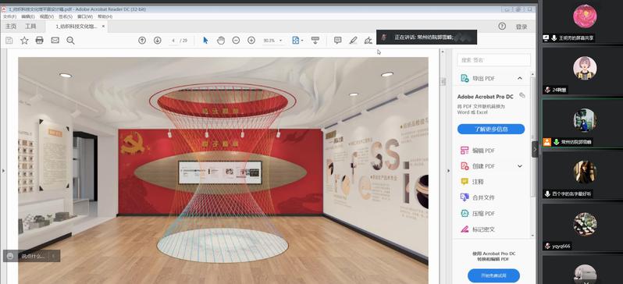The image size is (623, 284).
Task: Expand the 创建 PDF section
Action: [x=520, y=166]
